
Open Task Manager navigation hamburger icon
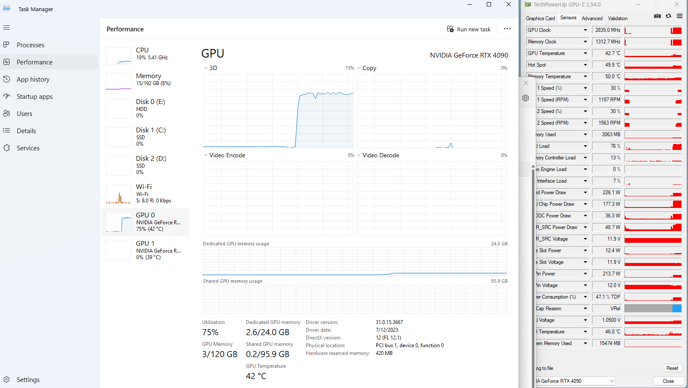(6, 27)
